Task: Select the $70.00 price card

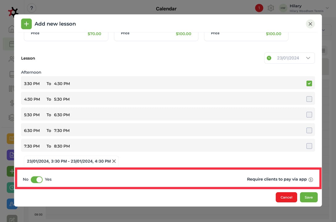Action: tap(66, 36)
